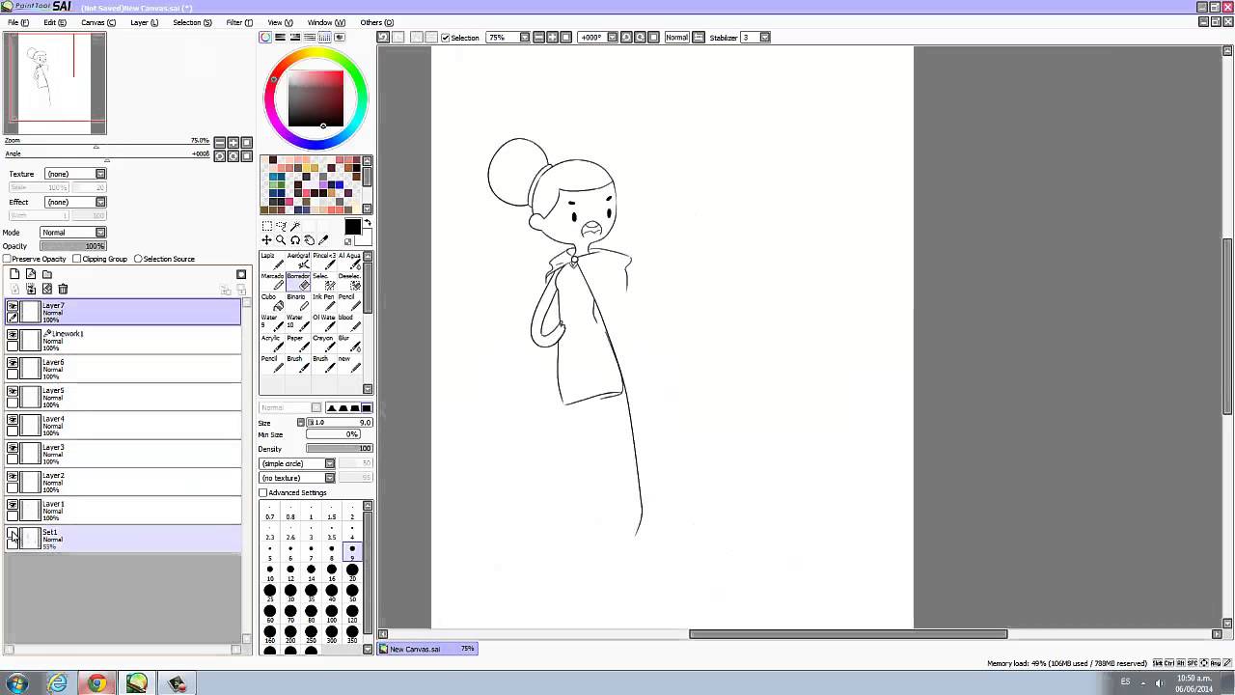Choose the Ink Pen tool

[323, 302]
